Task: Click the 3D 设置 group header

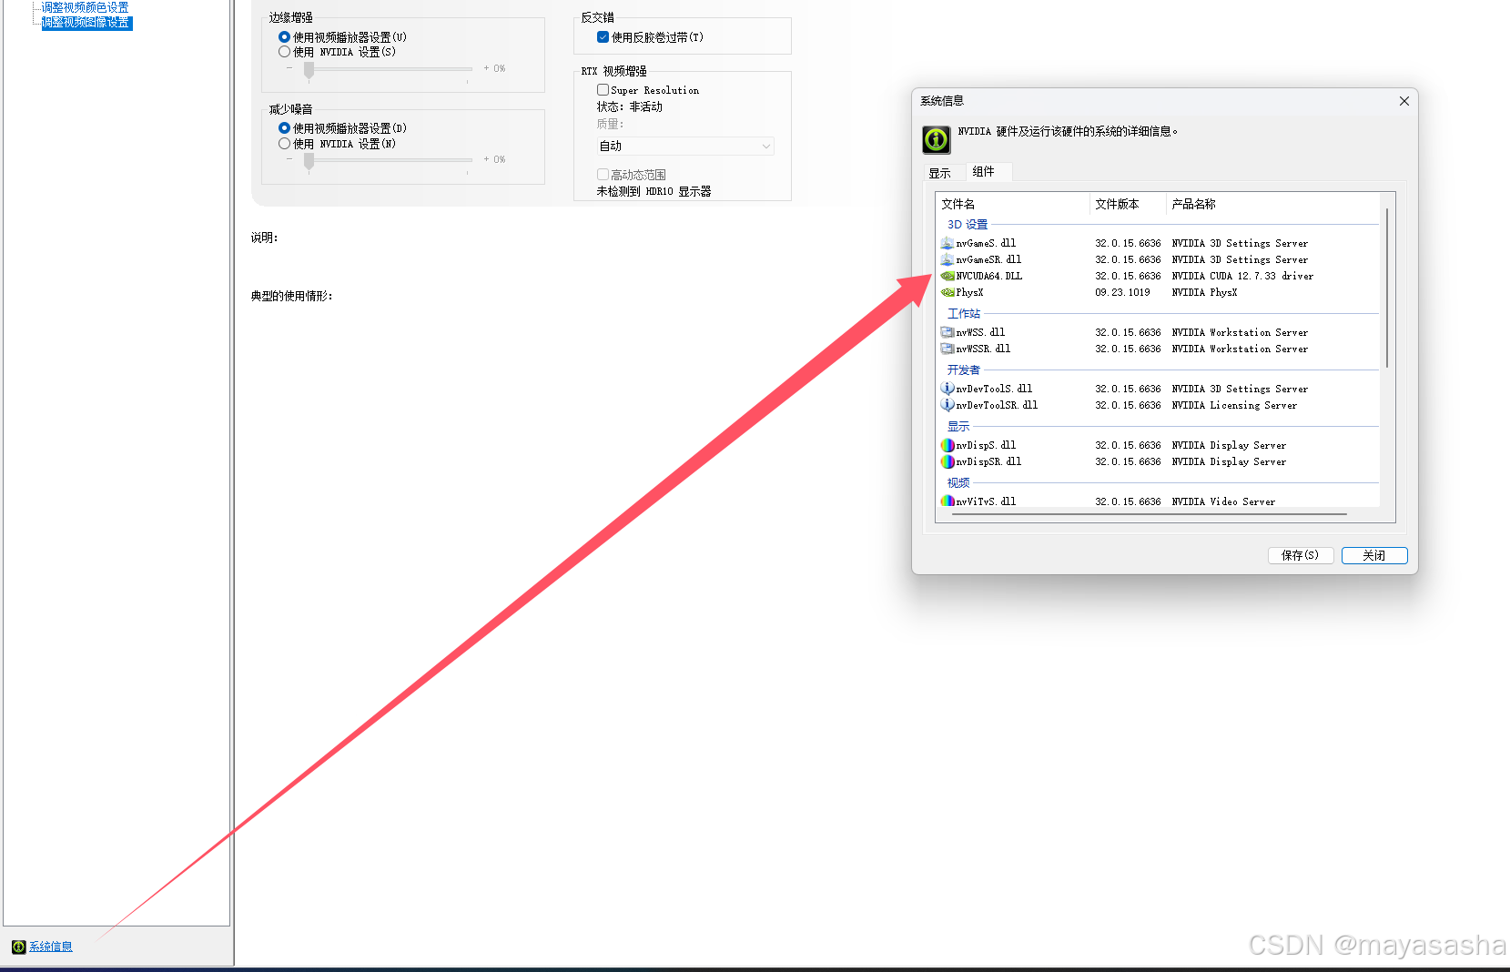Action: click(x=968, y=225)
